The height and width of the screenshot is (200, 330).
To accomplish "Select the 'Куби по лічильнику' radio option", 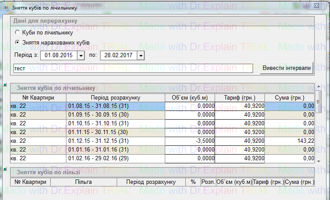I will coord(17,32).
